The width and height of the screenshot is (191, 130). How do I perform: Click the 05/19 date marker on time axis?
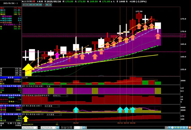pyautogui.click(x=126, y=123)
